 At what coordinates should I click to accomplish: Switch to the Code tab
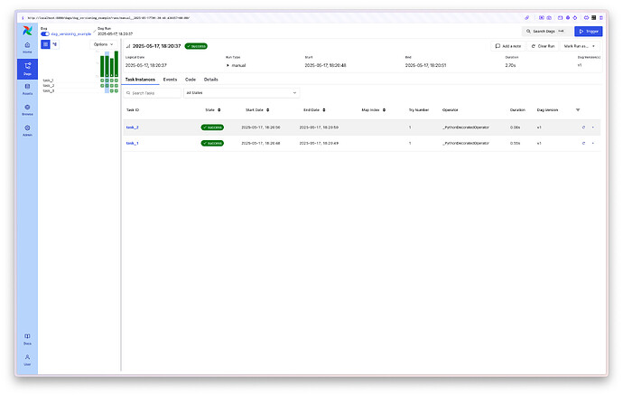(x=191, y=80)
